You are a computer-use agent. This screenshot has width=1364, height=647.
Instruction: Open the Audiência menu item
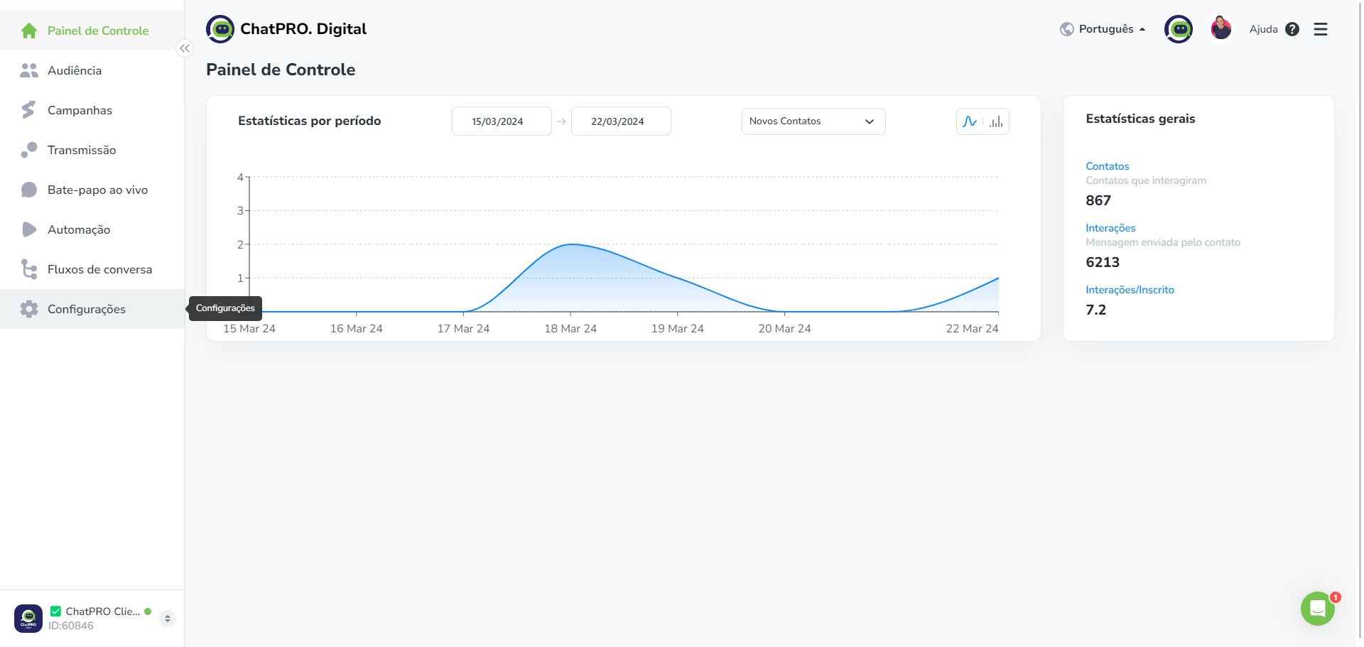click(x=92, y=70)
